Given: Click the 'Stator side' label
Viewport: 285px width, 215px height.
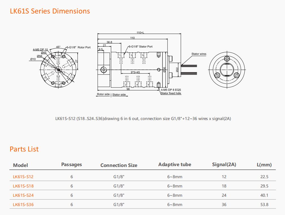Looking at the screenshot, I should 119,94.
